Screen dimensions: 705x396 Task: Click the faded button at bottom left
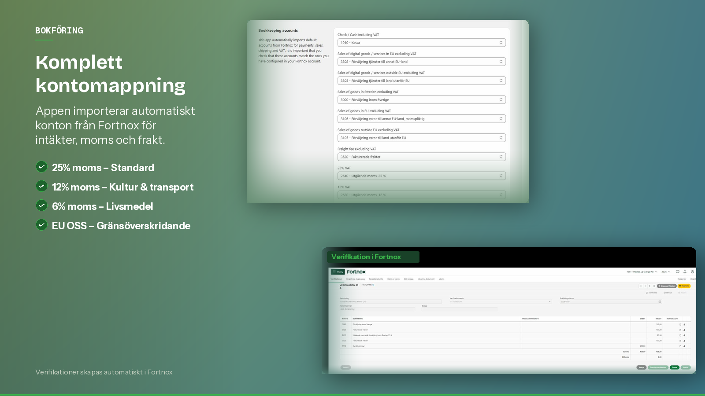345,367
